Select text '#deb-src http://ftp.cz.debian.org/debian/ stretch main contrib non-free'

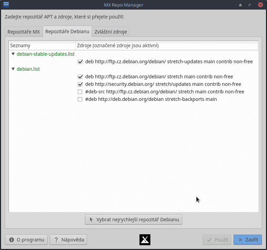165,92
